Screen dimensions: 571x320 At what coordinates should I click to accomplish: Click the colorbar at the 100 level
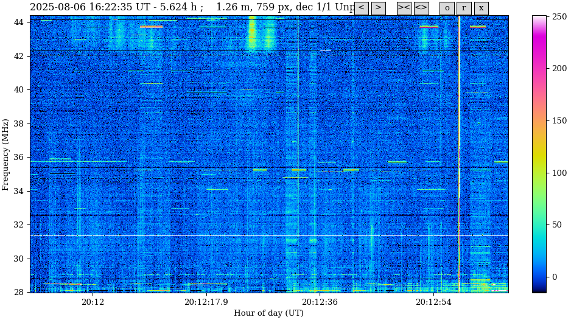click(x=539, y=173)
